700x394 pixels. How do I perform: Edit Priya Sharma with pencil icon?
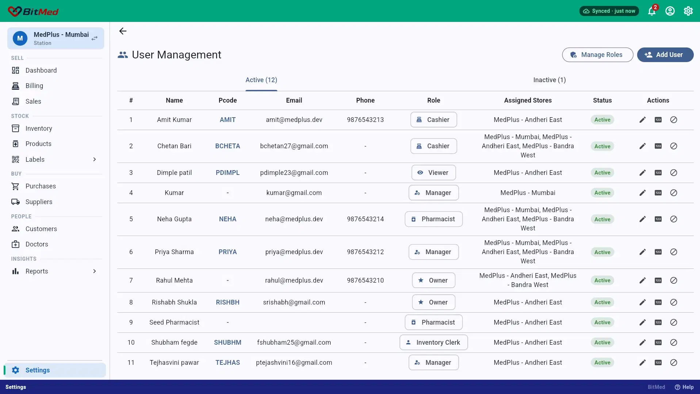click(643, 252)
